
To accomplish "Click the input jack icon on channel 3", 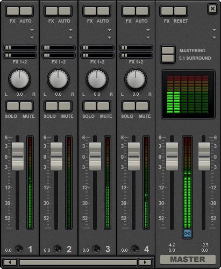I will click(x=96, y=249).
